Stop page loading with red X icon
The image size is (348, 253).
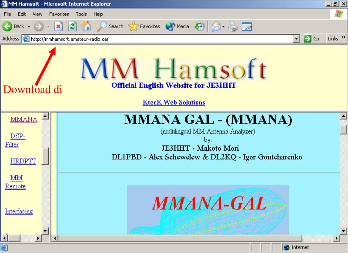coord(59,27)
